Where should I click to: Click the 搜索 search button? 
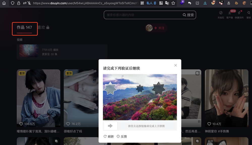[188, 15]
